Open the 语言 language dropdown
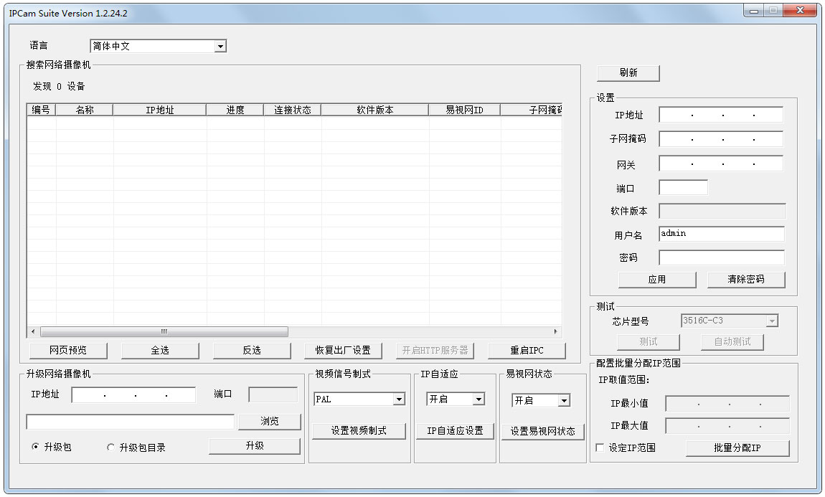This screenshot has height=497, width=825. 221,45
